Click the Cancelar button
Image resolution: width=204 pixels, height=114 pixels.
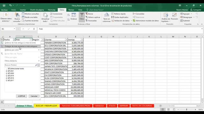point(34,96)
